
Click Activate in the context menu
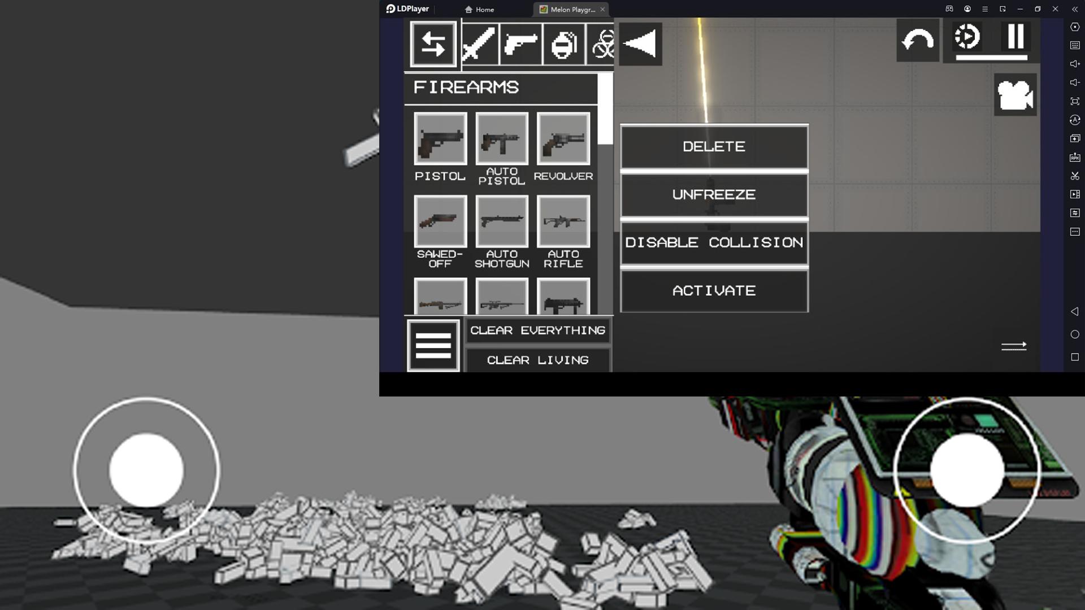pos(714,291)
